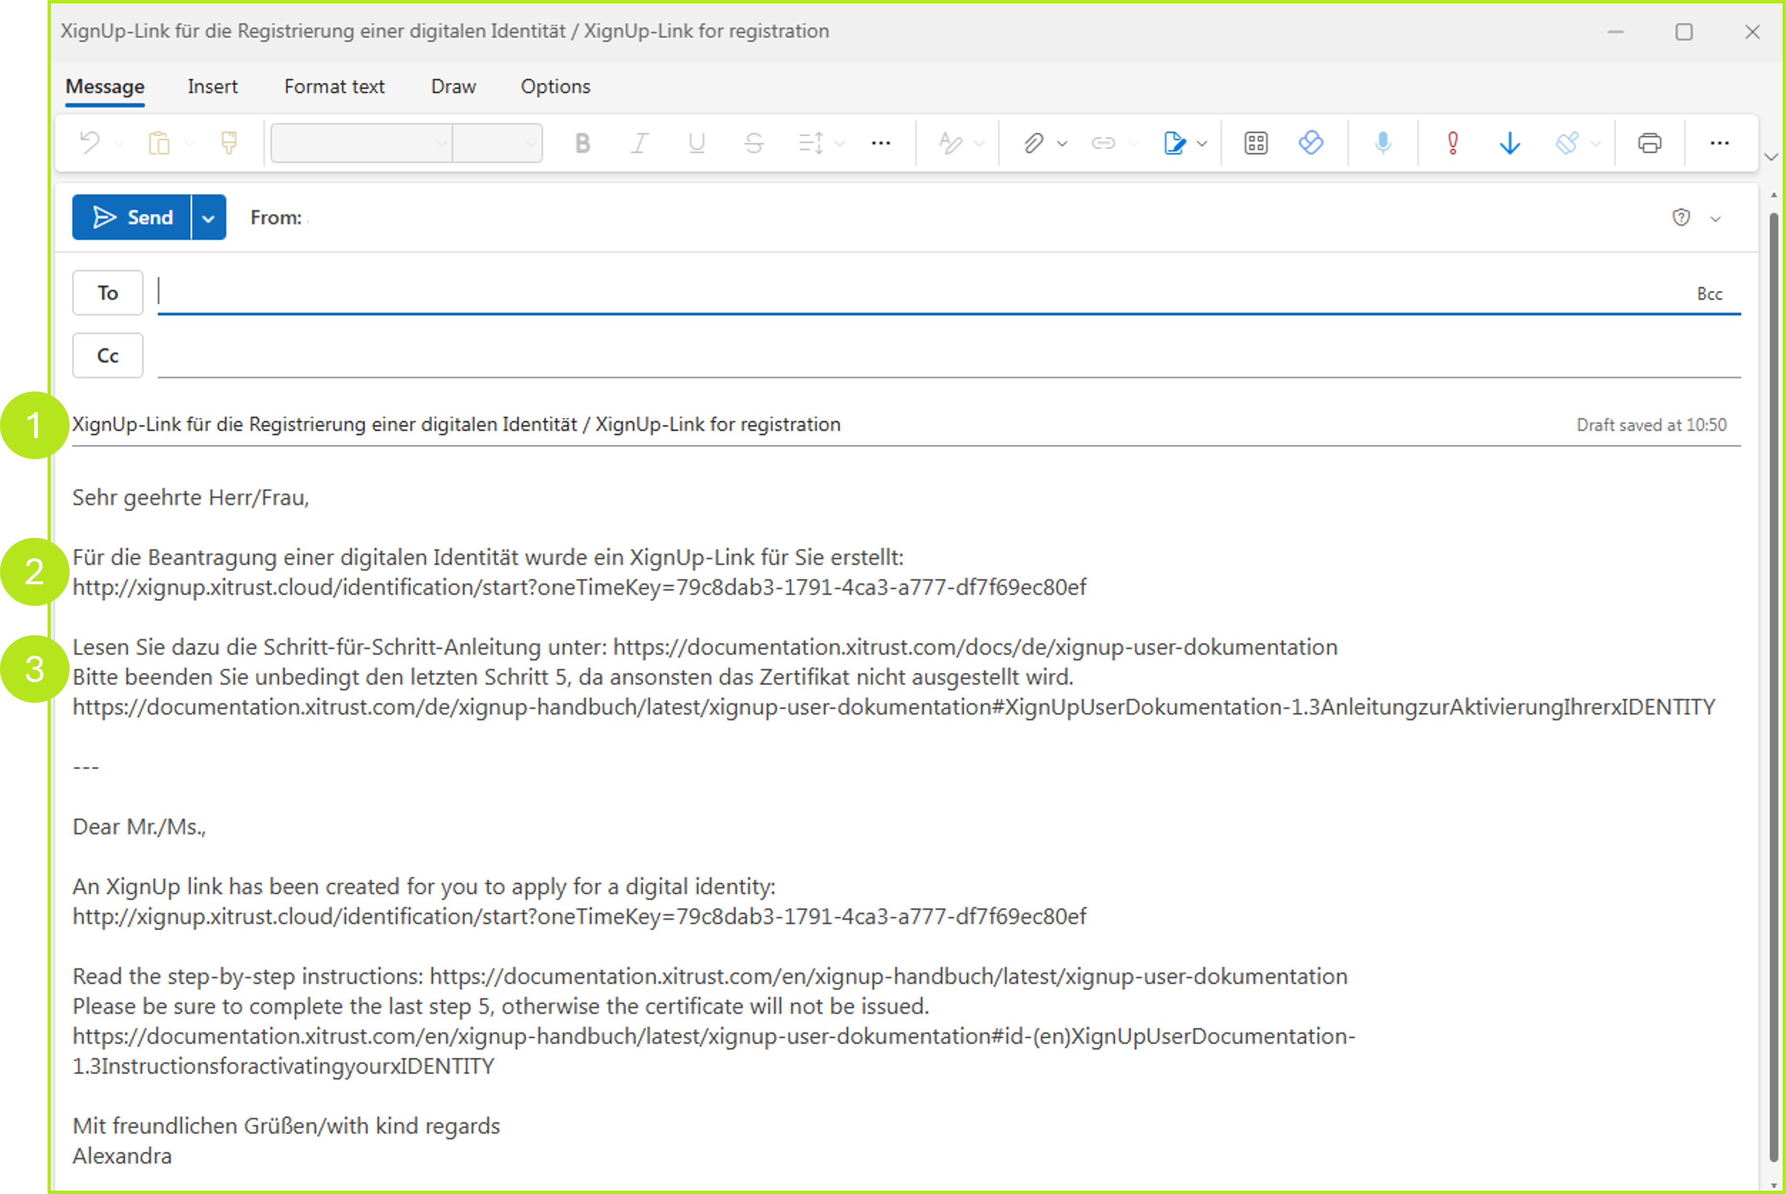Open the font family dropdown
Image resolution: width=1786 pixels, height=1194 pixels.
point(358,142)
